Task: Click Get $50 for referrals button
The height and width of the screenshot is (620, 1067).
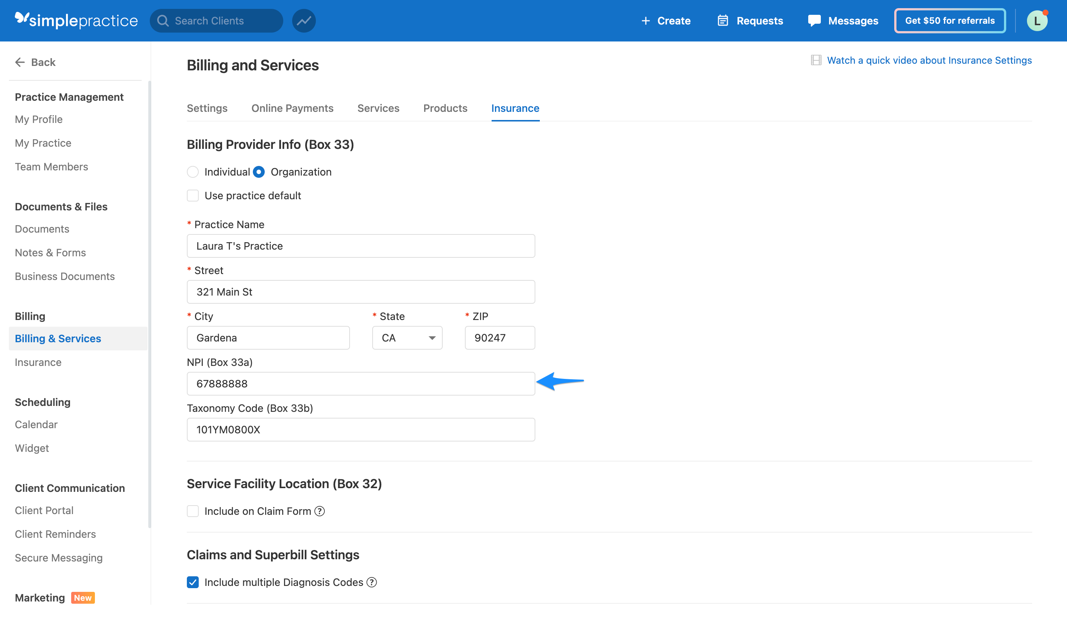Action: tap(950, 21)
